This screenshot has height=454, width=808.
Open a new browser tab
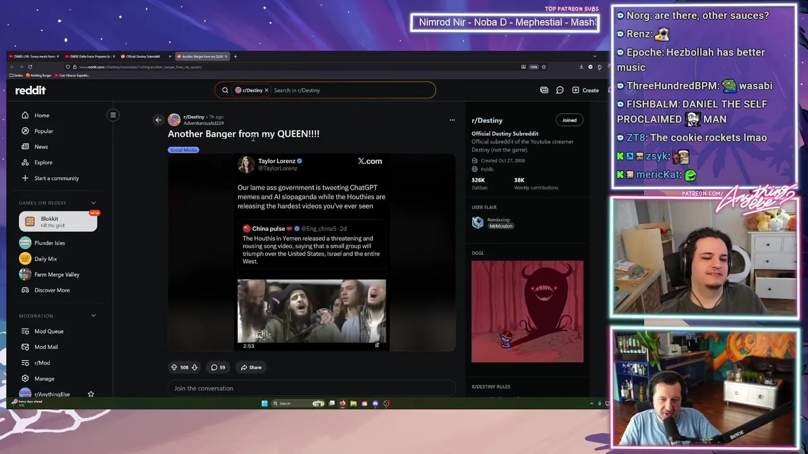(x=235, y=56)
